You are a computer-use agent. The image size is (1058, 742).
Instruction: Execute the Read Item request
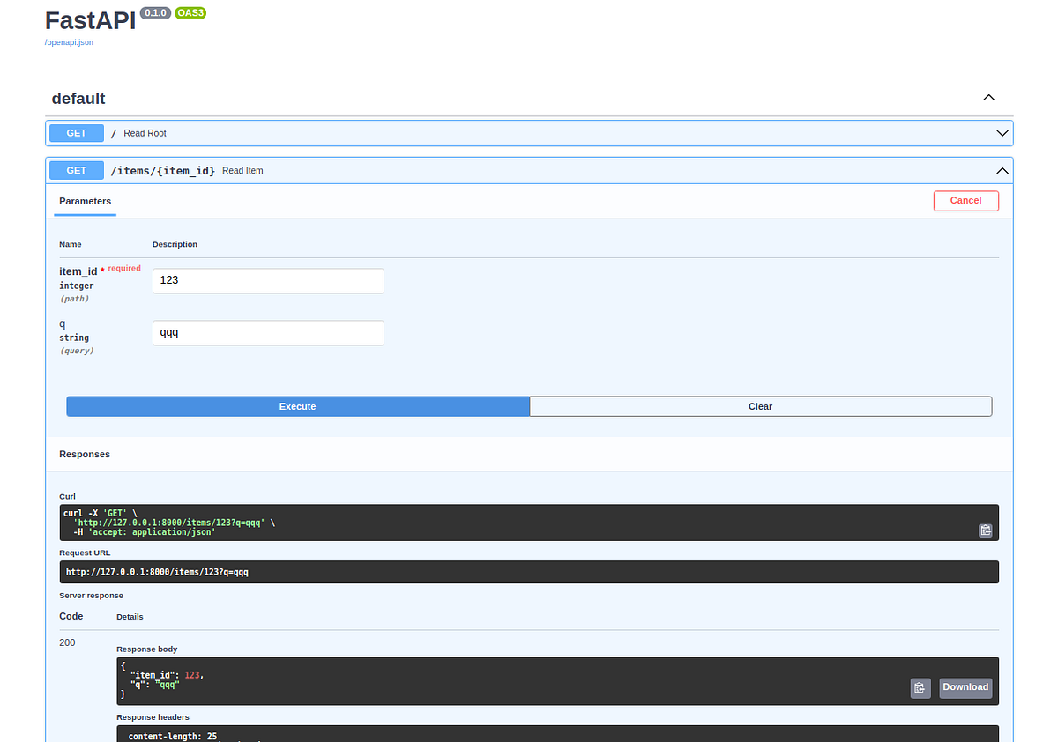(x=297, y=406)
